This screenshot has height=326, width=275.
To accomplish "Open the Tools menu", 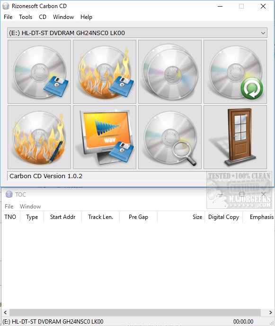I will pyautogui.click(x=26, y=17).
